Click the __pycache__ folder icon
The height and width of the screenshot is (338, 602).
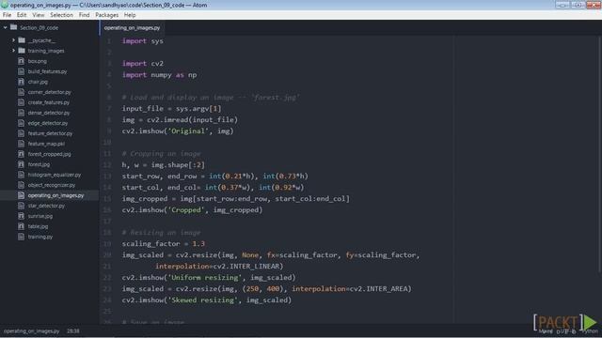click(22, 40)
